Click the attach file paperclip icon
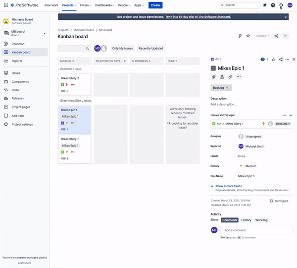 214,77
